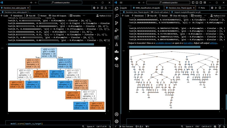
Task: Open more editor actions in left window
Action: tap(110, 8)
